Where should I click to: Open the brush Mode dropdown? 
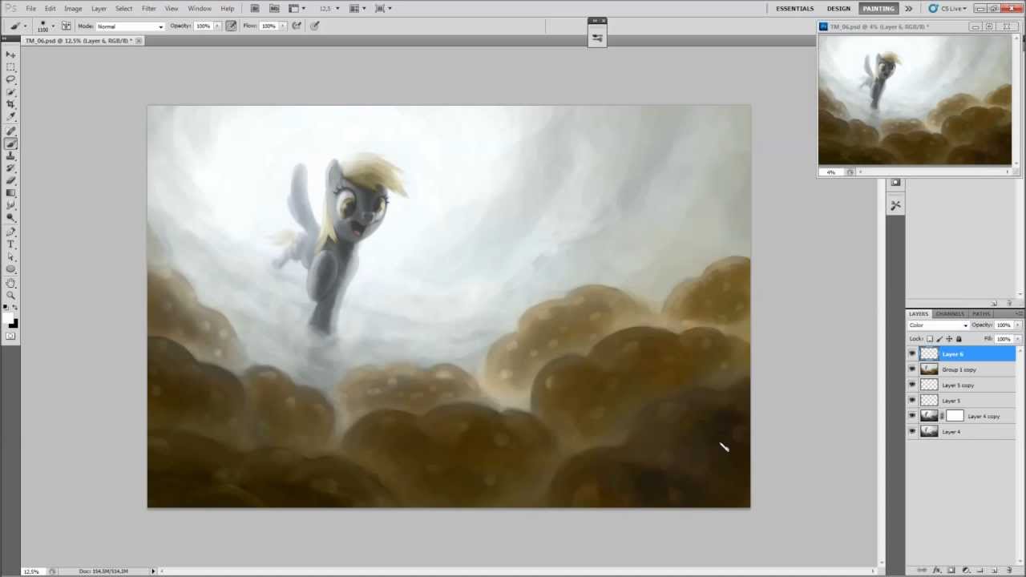click(130, 26)
